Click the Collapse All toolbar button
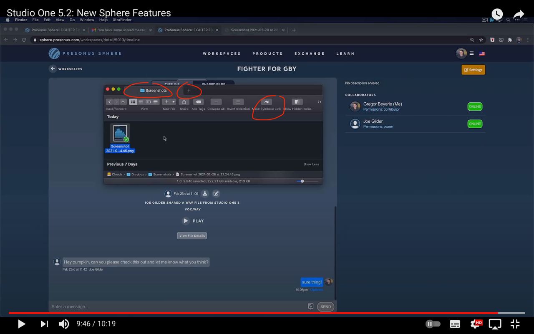 (x=216, y=102)
